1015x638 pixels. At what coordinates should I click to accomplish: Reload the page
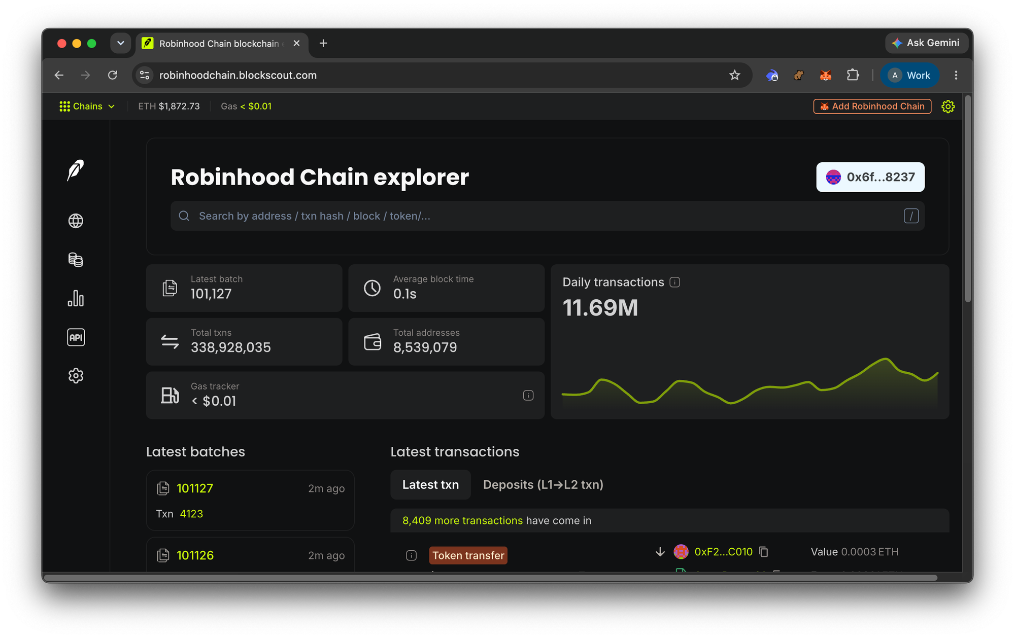[x=113, y=76]
